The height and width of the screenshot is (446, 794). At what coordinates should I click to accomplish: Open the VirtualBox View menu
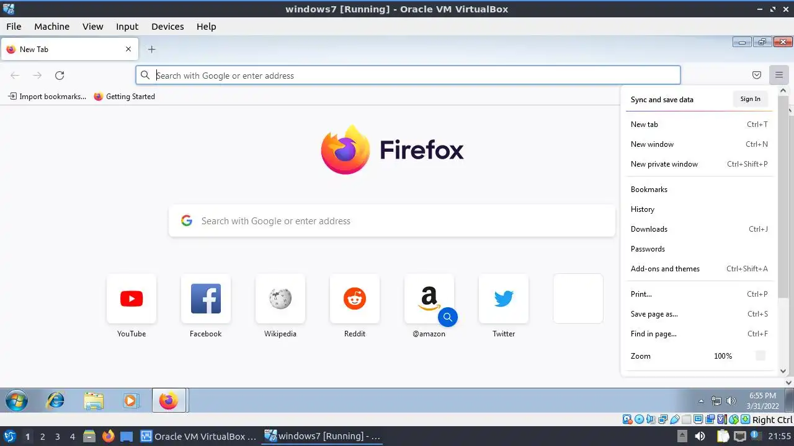pos(93,27)
